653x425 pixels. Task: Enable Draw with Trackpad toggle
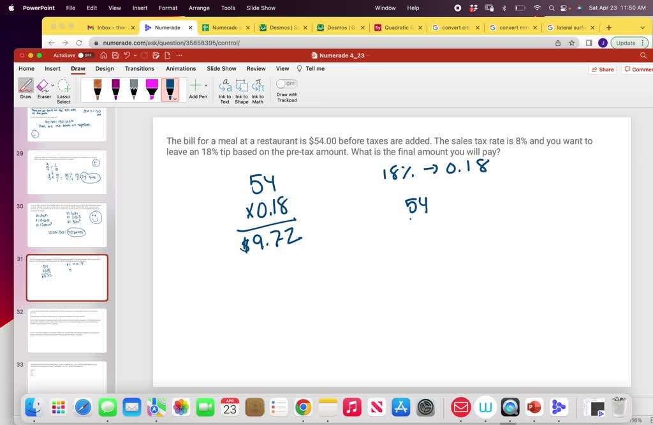(x=287, y=84)
